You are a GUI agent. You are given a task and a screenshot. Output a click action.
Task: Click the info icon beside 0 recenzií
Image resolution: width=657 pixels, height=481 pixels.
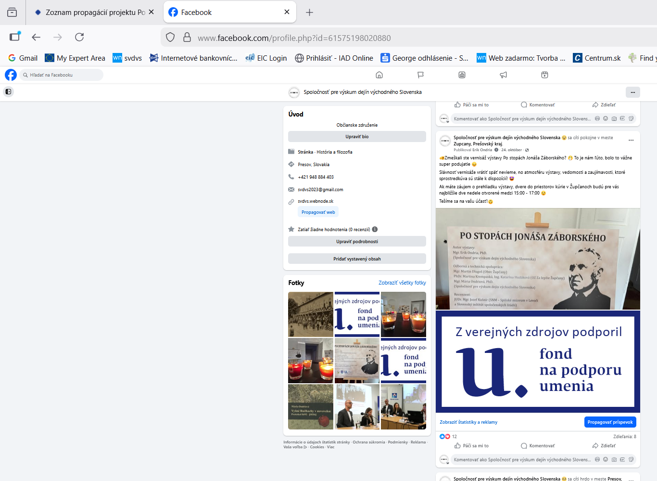click(x=375, y=229)
